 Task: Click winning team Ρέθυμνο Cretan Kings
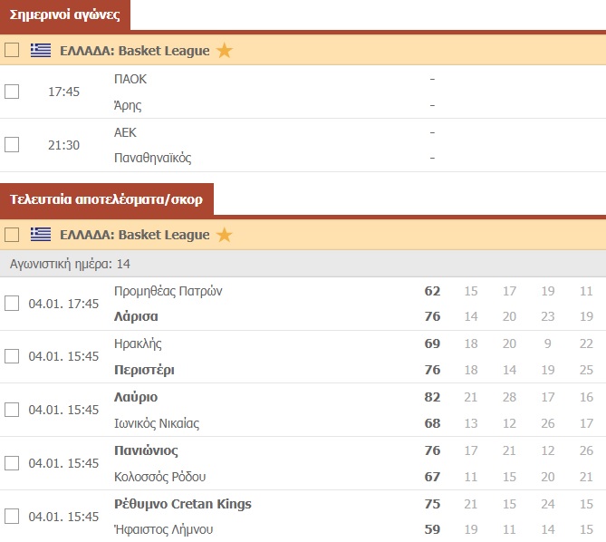click(x=182, y=504)
